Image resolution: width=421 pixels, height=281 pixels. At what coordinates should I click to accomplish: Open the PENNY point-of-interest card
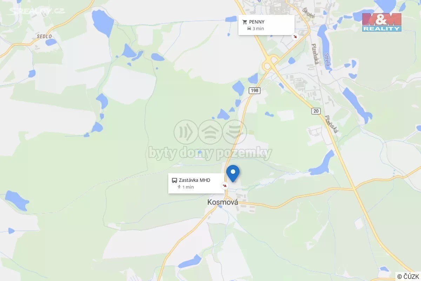tap(266, 25)
